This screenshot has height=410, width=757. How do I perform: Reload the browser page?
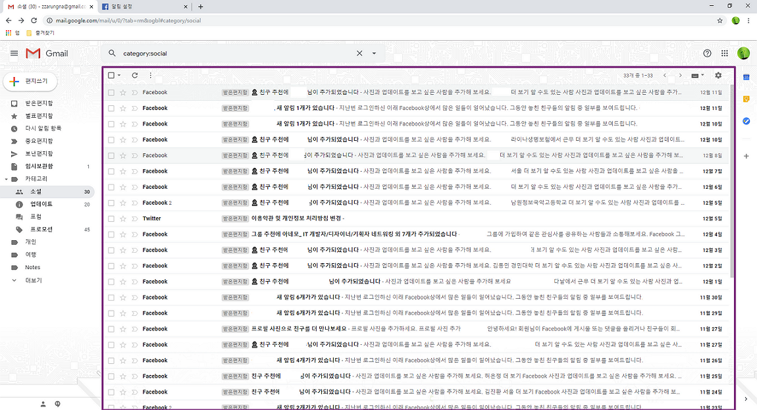tap(34, 20)
